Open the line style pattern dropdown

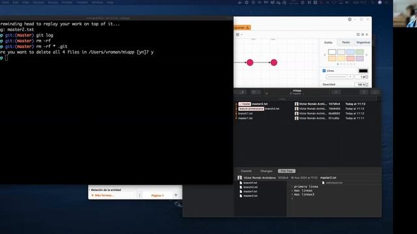pos(339,77)
